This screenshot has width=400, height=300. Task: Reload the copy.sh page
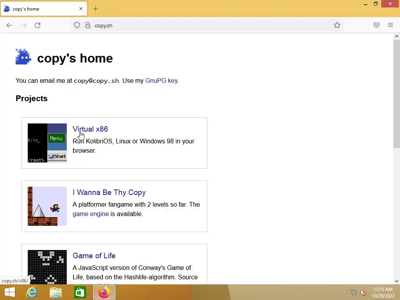pos(37,25)
